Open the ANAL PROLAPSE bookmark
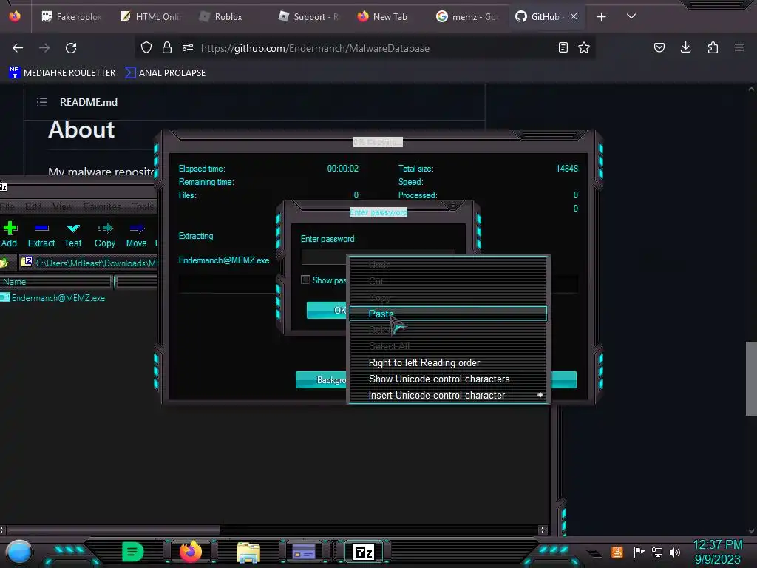Viewport: 757px width, 568px height. pyautogui.click(x=166, y=73)
